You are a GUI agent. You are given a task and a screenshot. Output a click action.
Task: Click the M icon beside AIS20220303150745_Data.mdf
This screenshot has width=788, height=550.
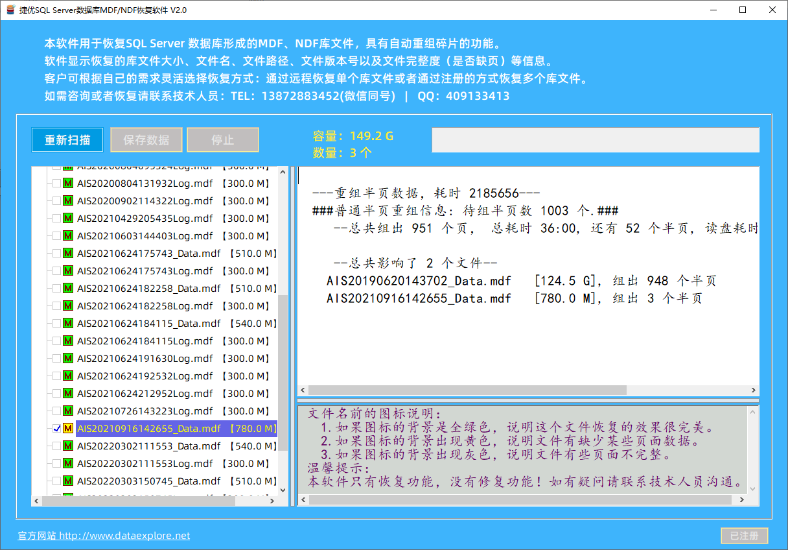pyautogui.click(x=67, y=481)
